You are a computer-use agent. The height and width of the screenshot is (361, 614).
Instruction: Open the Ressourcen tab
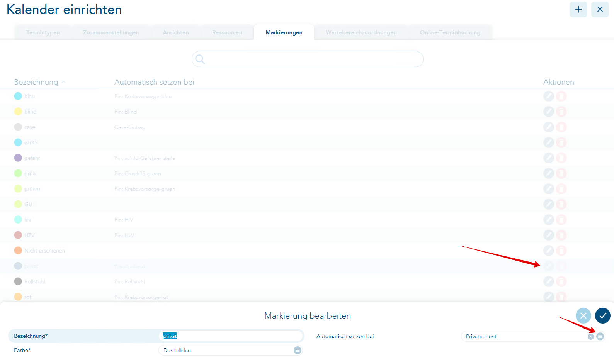tap(227, 32)
